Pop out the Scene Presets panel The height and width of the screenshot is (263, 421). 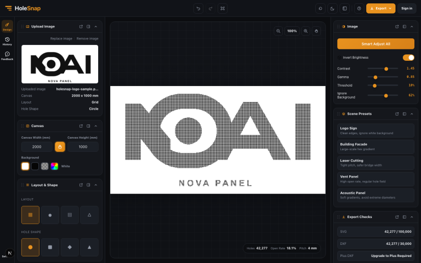397,114
